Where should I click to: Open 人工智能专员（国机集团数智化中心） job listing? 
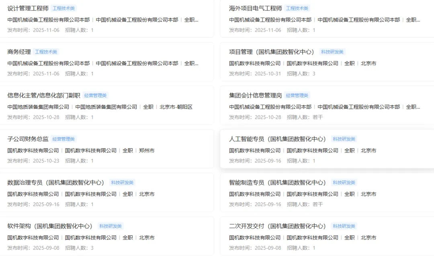(277, 139)
